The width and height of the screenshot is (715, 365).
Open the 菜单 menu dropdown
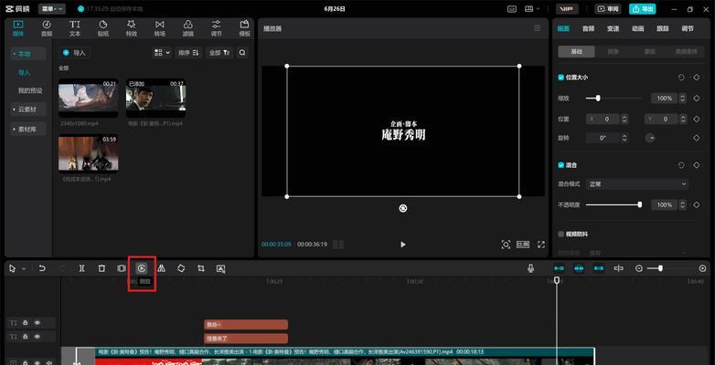[52, 8]
